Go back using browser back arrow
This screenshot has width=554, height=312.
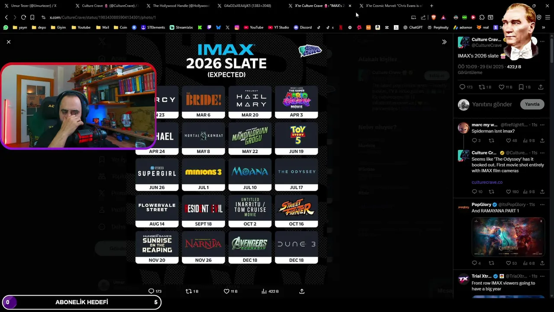6,17
